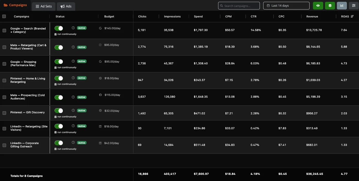Open the Google — Search (Branded + Category) campaign name
Screen dimensions: 359x181
(28, 30)
